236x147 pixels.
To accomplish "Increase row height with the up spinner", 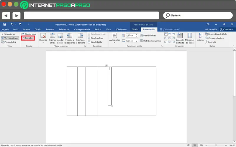I will [137, 35].
